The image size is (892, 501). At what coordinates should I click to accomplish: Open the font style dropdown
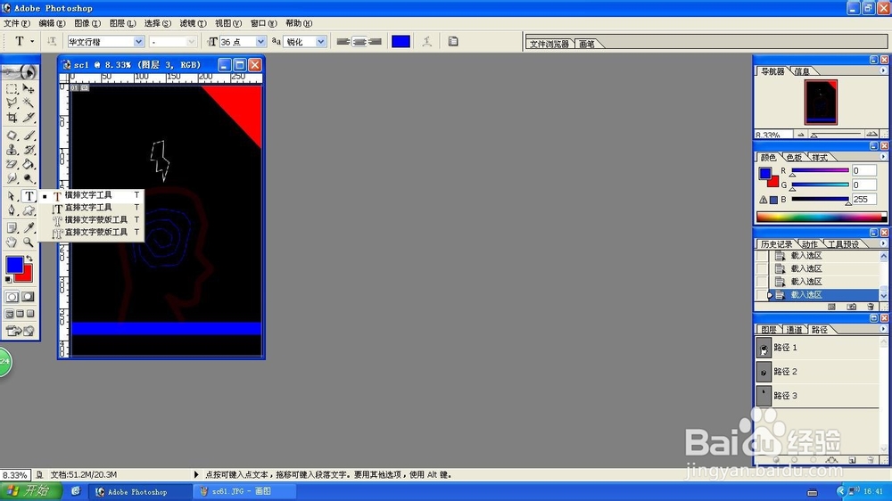coord(191,42)
